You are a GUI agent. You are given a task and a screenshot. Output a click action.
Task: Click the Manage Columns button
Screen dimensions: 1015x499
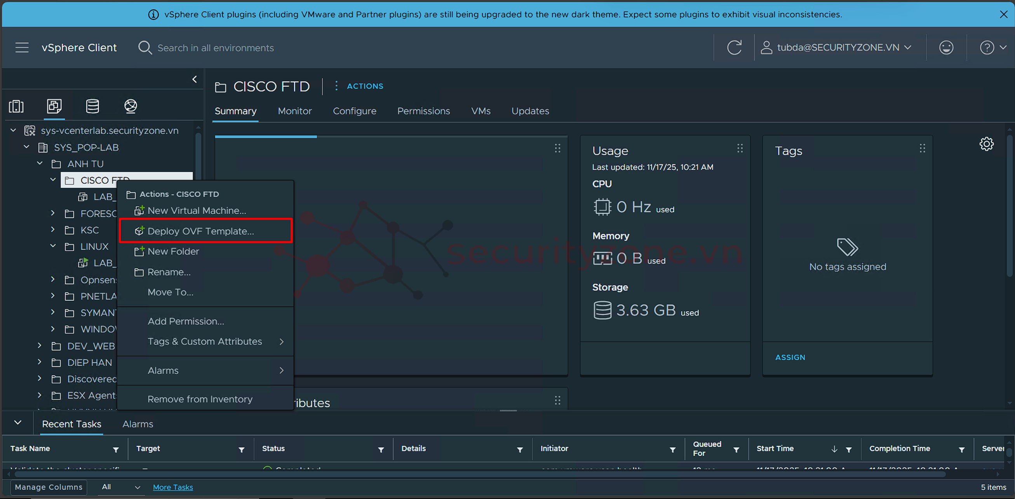pos(49,487)
